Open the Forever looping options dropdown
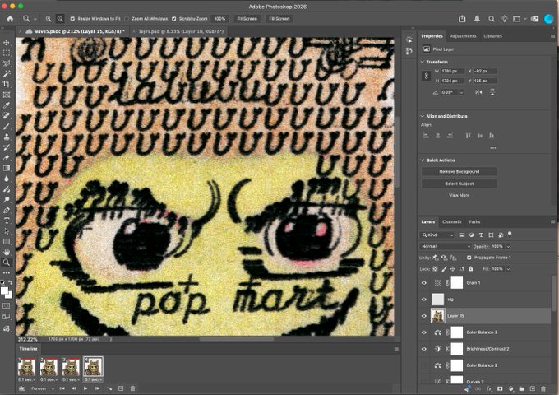This screenshot has width=559, height=395. (x=43, y=388)
